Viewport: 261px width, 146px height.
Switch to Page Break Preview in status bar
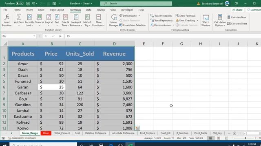[x=226, y=138]
